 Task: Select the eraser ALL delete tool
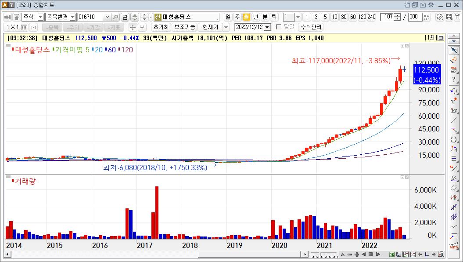click(x=454, y=70)
